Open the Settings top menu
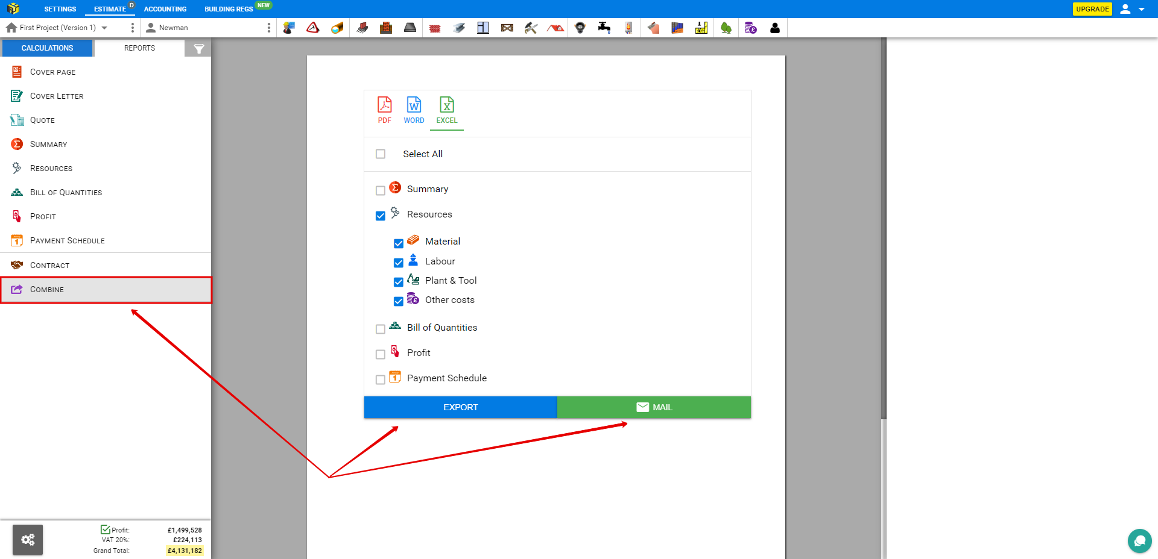This screenshot has height=559, width=1158. tap(60, 9)
